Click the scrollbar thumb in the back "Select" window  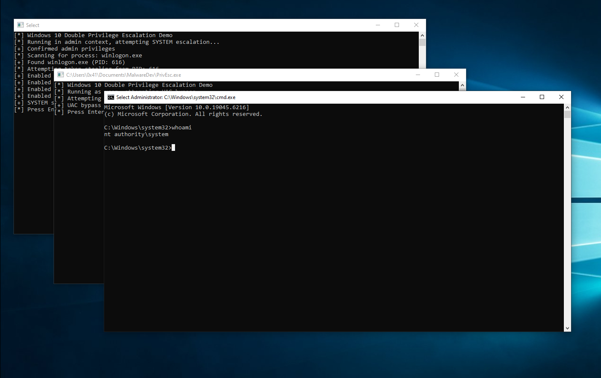(x=422, y=42)
